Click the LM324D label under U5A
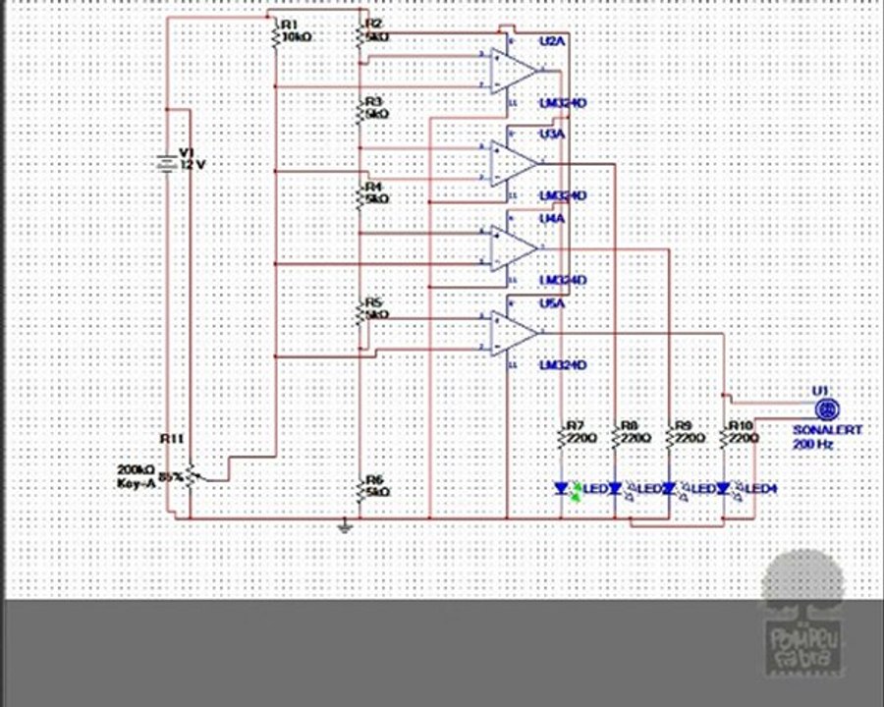This screenshot has width=884, height=707. tap(563, 365)
